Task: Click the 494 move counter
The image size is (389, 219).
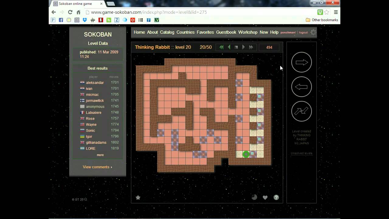Action: (x=269, y=47)
